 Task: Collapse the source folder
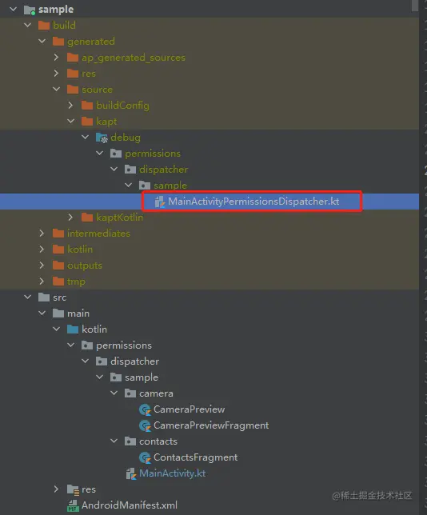[57, 89]
